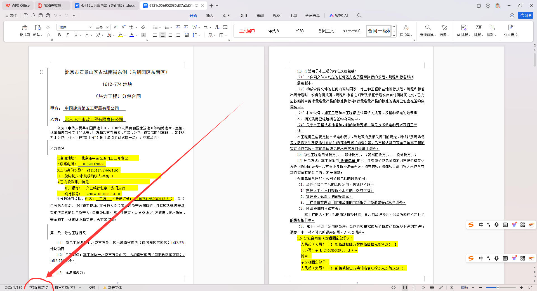
Task: Clear formatting with the eraser icon
Action: click(x=143, y=27)
